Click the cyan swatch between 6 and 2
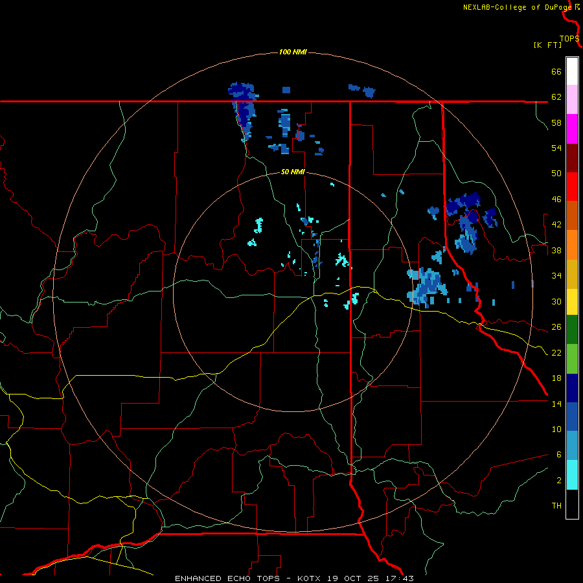Viewport: 583px width, 583px height. (x=572, y=475)
